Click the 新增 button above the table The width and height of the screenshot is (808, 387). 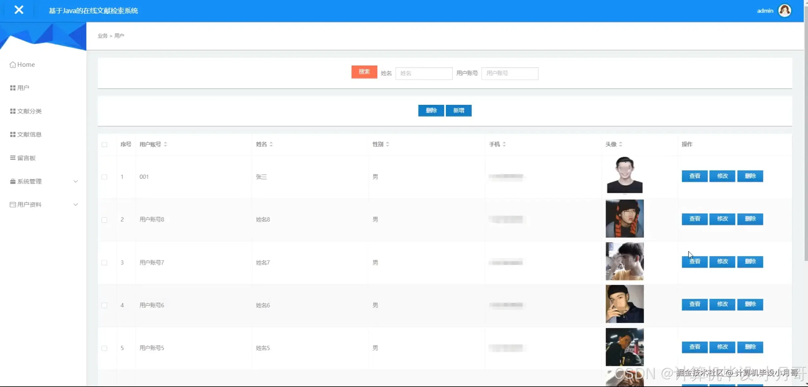[459, 110]
